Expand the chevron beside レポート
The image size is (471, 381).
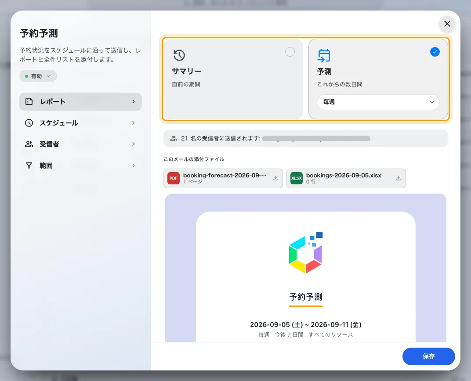[134, 101]
